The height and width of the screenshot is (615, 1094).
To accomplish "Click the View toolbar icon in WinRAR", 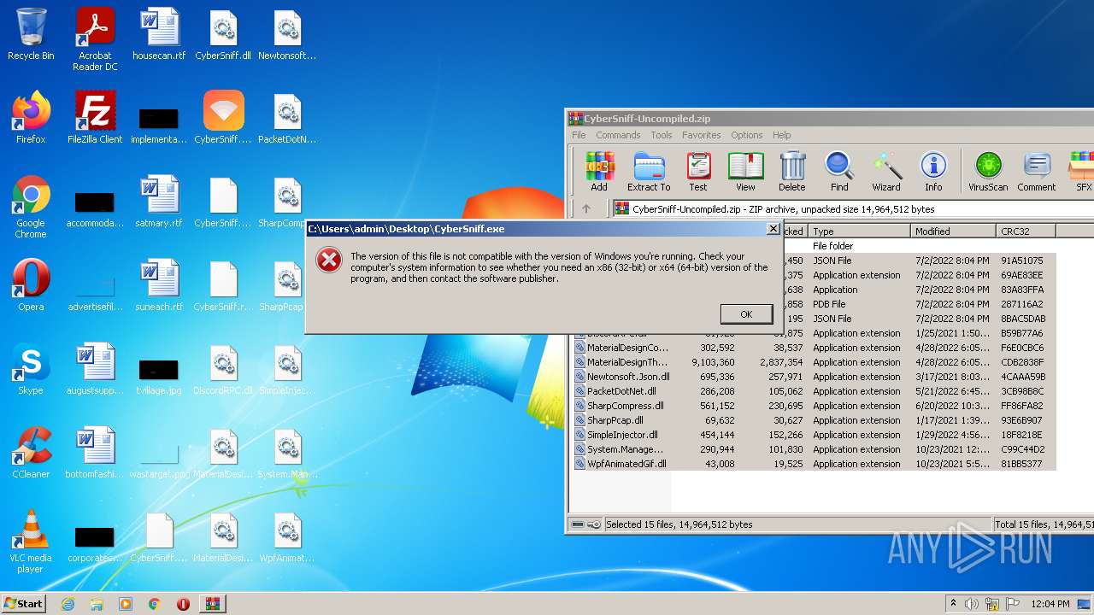I will pyautogui.click(x=745, y=172).
